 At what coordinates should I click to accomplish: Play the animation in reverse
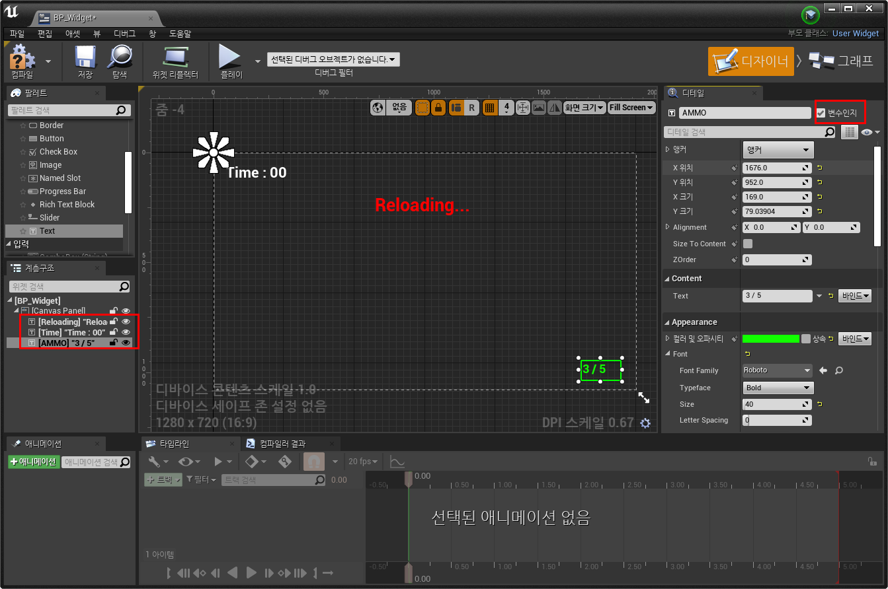[232, 572]
